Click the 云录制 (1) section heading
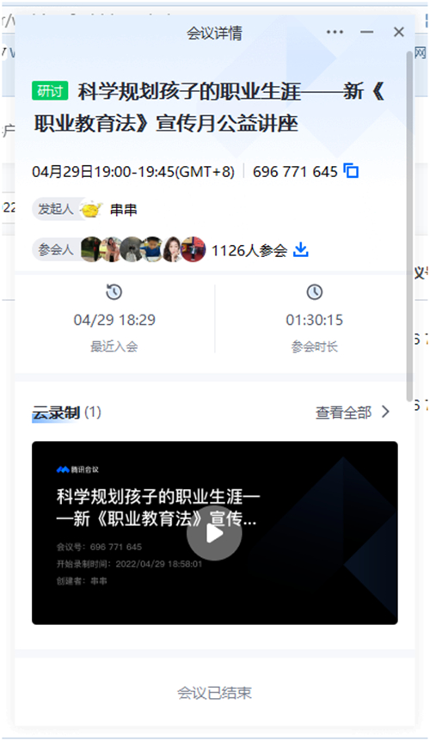This screenshot has height=741, width=430. [66, 413]
